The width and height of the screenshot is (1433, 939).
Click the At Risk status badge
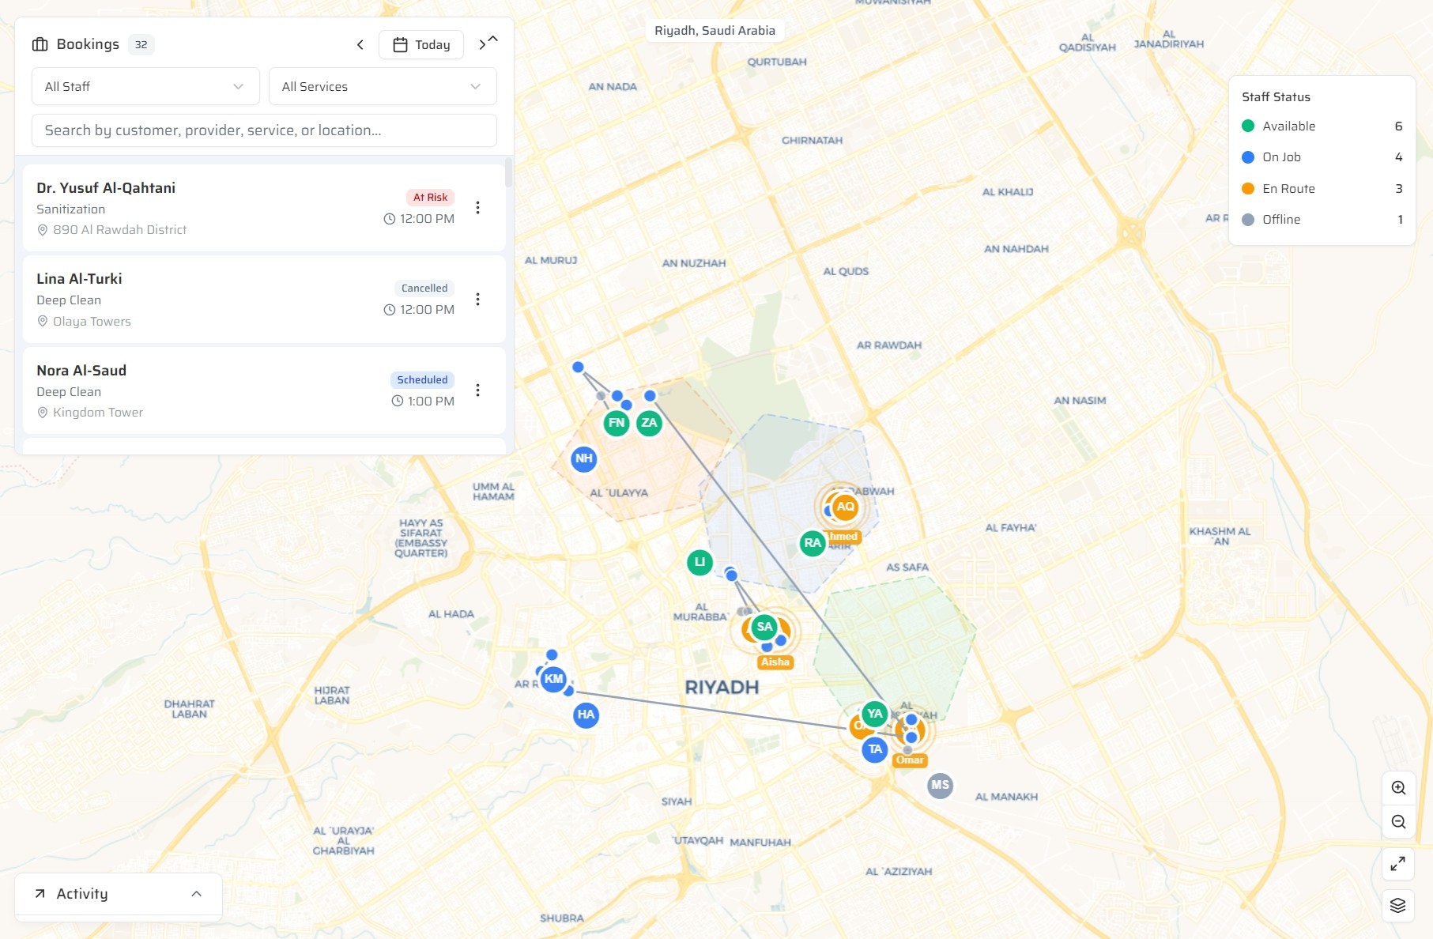click(430, 198)
